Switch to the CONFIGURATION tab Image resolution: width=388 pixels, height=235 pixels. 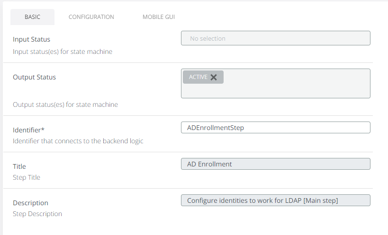[x=91, y=17]
